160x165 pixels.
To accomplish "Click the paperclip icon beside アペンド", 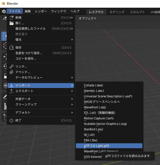I will 12,72.
